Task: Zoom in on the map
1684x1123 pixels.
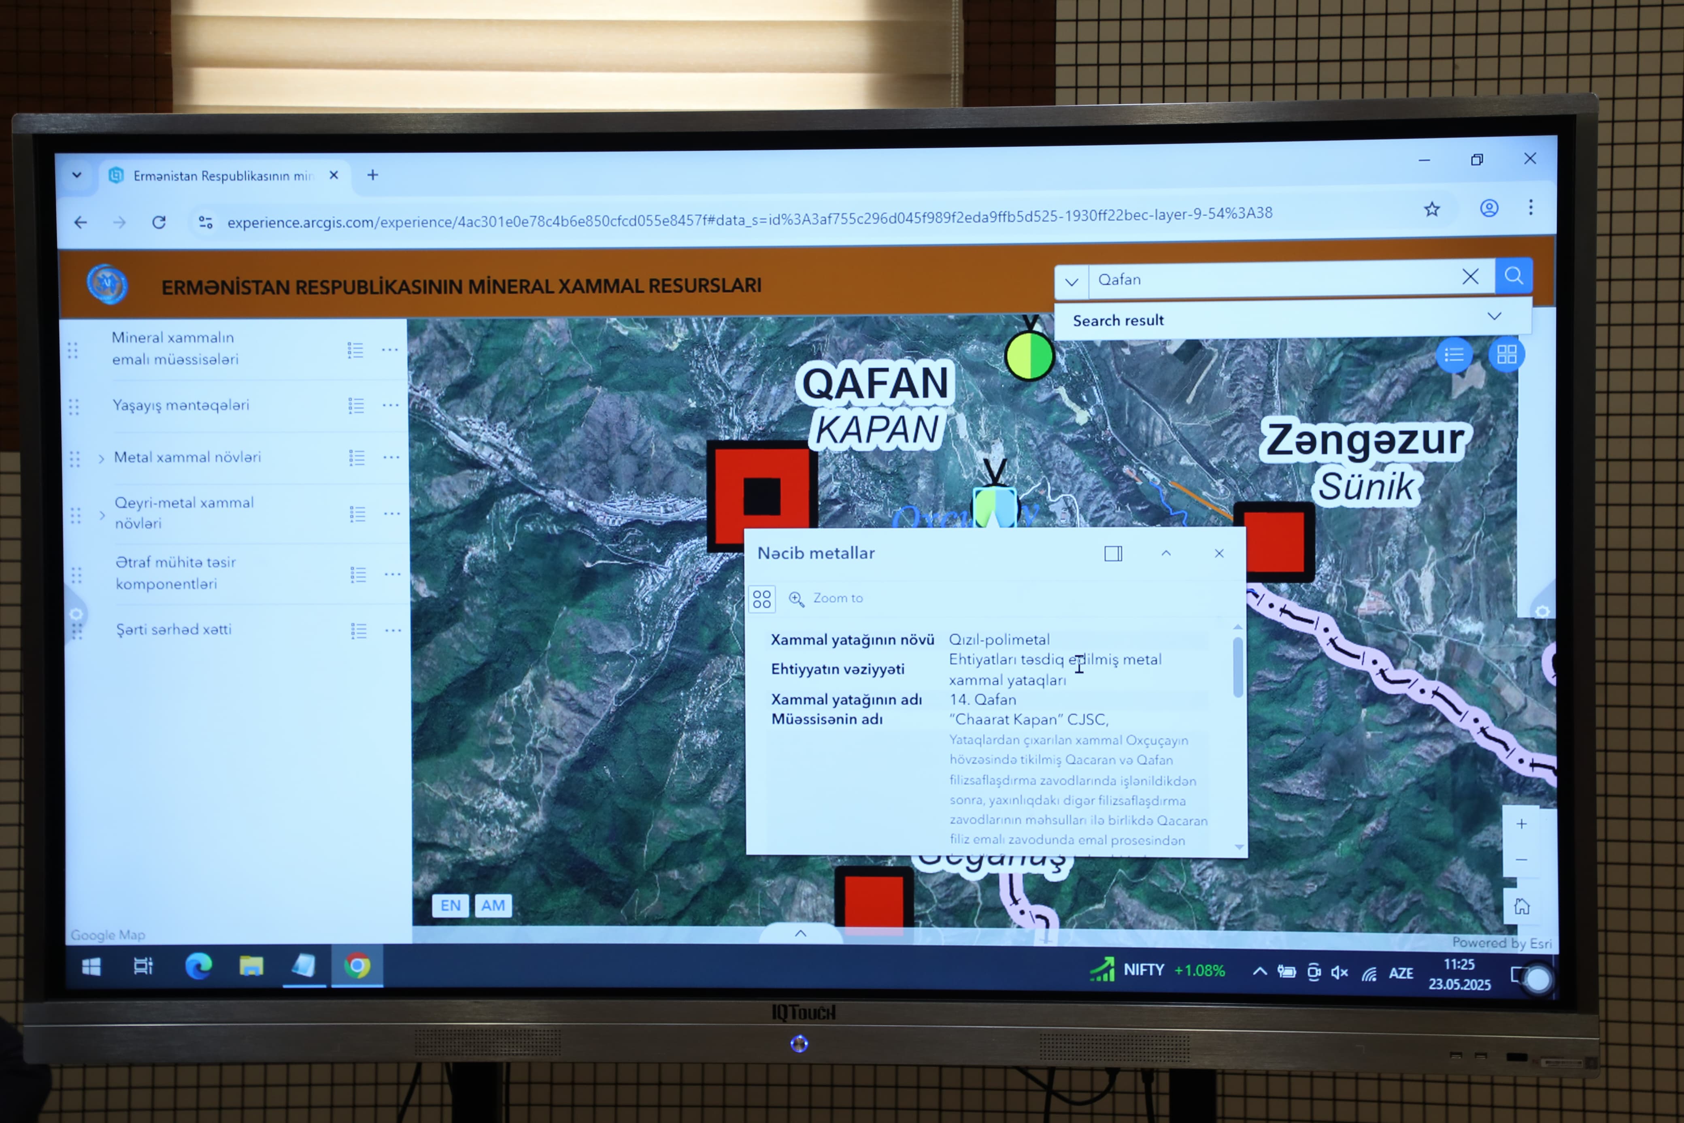Action: click(x=1522, y=825)
